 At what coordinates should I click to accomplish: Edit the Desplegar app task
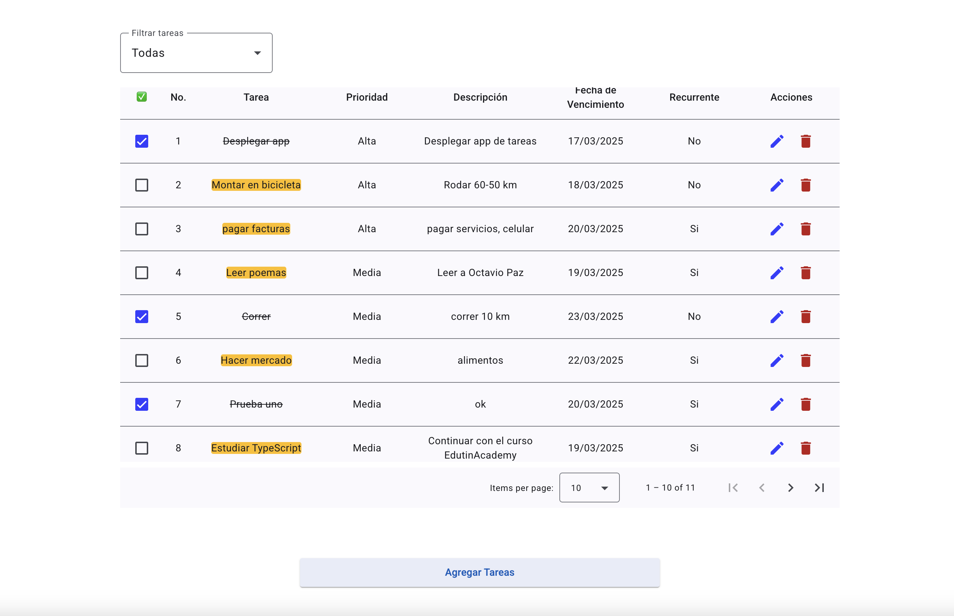777,141
